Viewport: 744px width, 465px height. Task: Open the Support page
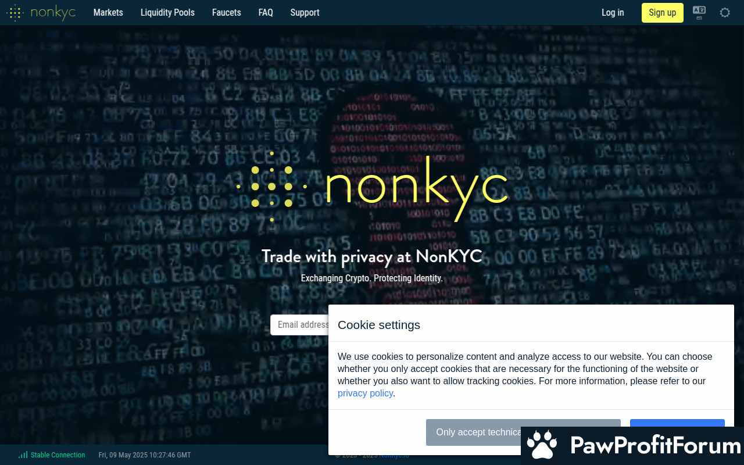click(x=305, y=12)
